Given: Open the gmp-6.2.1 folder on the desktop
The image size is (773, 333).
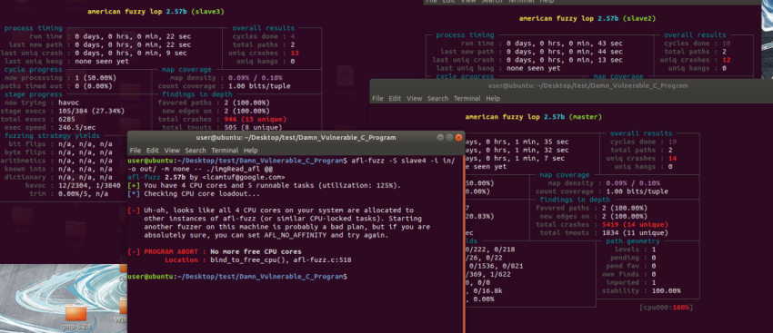Looking at the screenshot, I should click(x=75, y=317).
